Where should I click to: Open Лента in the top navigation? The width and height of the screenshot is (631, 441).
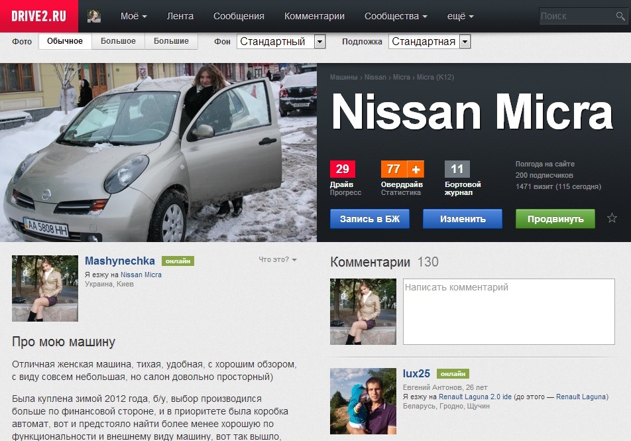pyautogui.click(x=180, y=16)
